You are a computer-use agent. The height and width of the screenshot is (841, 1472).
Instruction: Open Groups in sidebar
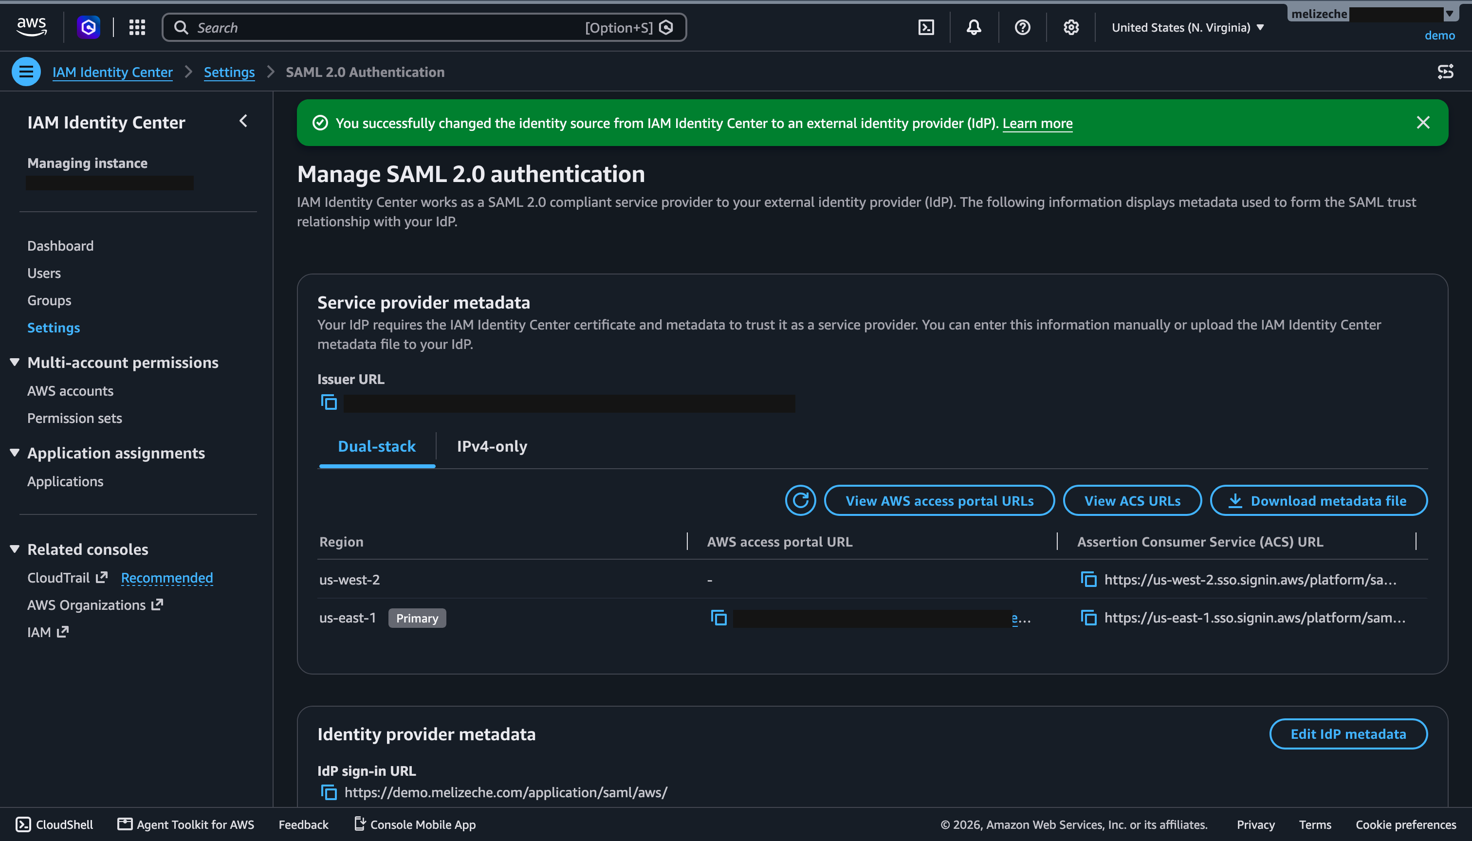(49, 300)
